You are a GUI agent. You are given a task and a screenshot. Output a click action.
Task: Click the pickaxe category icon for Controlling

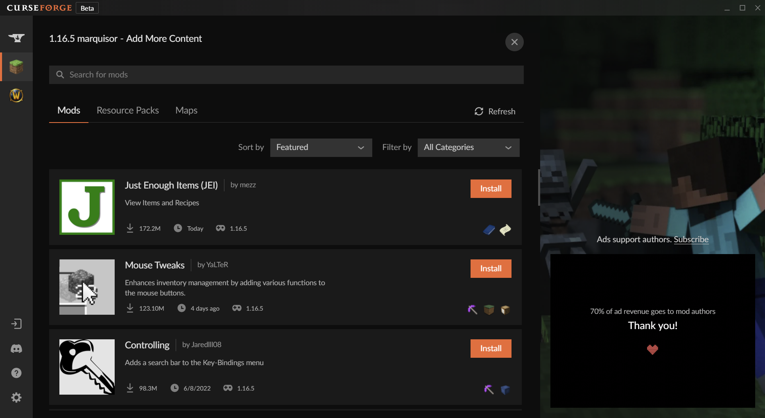click(x=489, y=390)
